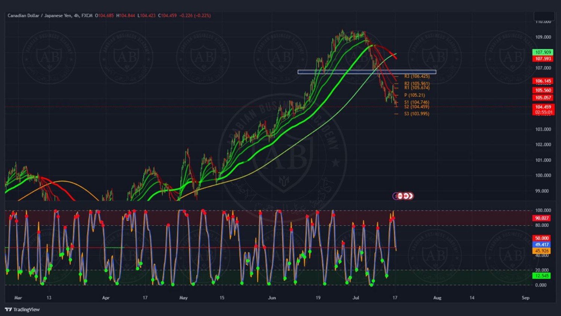Screen dimensions: 561x316
Task: Click the red 107.593 price label
Action: (x=543, y=59)
